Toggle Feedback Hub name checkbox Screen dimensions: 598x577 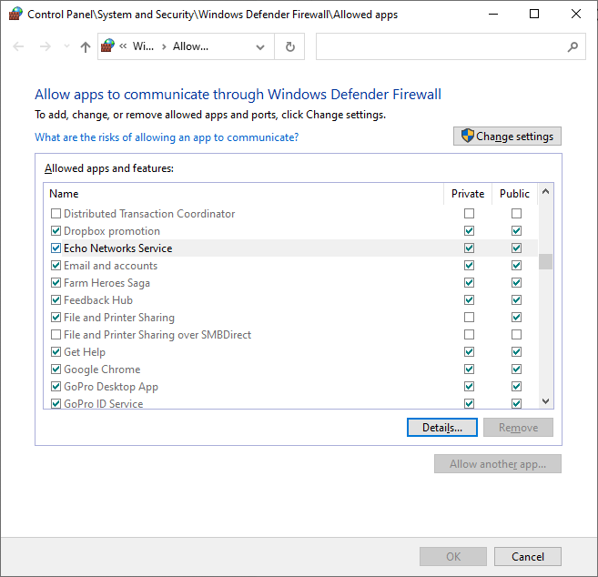[x=56, y=299]
